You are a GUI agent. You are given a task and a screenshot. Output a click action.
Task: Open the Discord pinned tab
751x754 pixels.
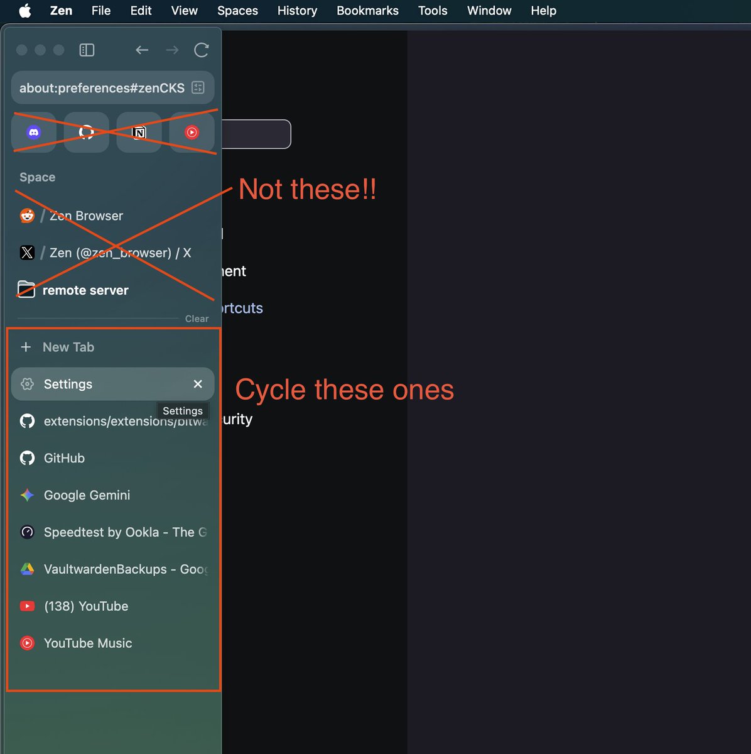tap(33, 132)
